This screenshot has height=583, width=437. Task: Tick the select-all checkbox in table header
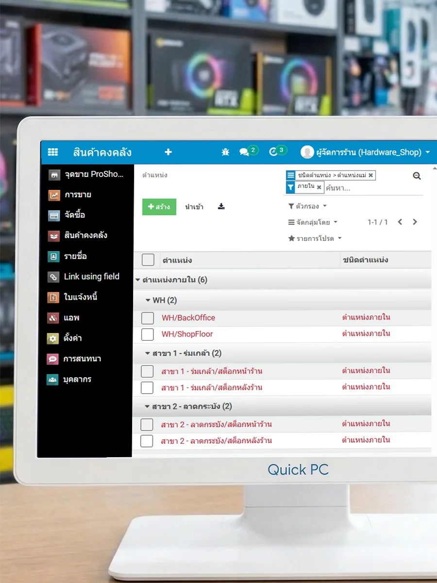[148, 260]
